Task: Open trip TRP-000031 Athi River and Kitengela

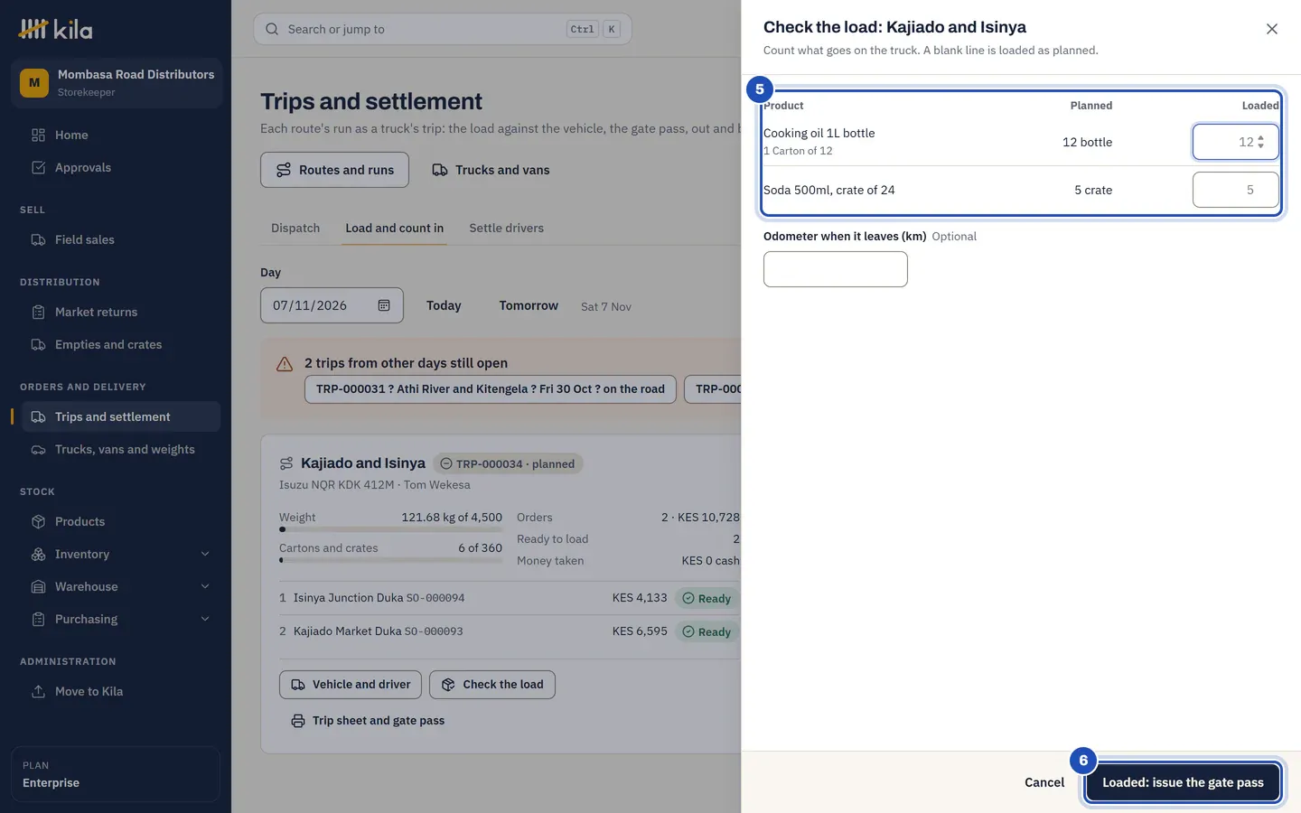Action: (491, 389)
